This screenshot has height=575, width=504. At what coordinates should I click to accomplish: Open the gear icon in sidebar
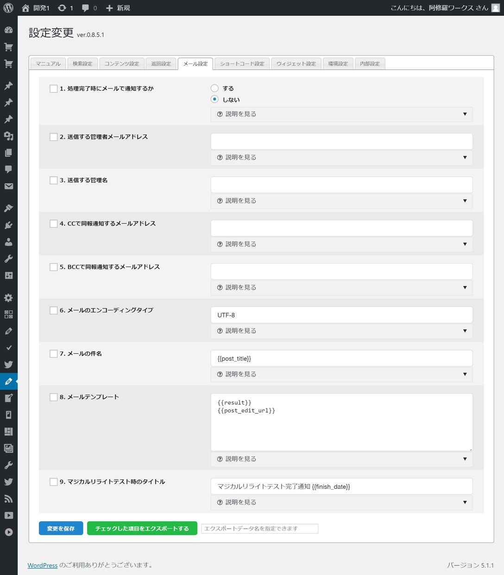click(x=8, y=298)
